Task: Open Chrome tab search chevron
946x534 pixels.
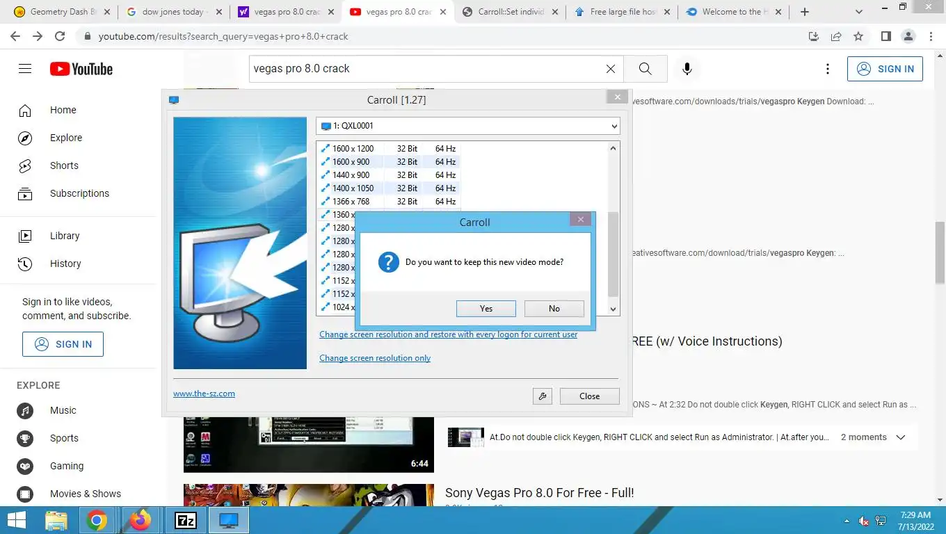Action: click(860, 12)
